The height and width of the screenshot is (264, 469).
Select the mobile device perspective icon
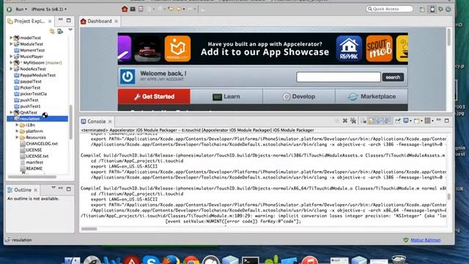tap(432, 10)
